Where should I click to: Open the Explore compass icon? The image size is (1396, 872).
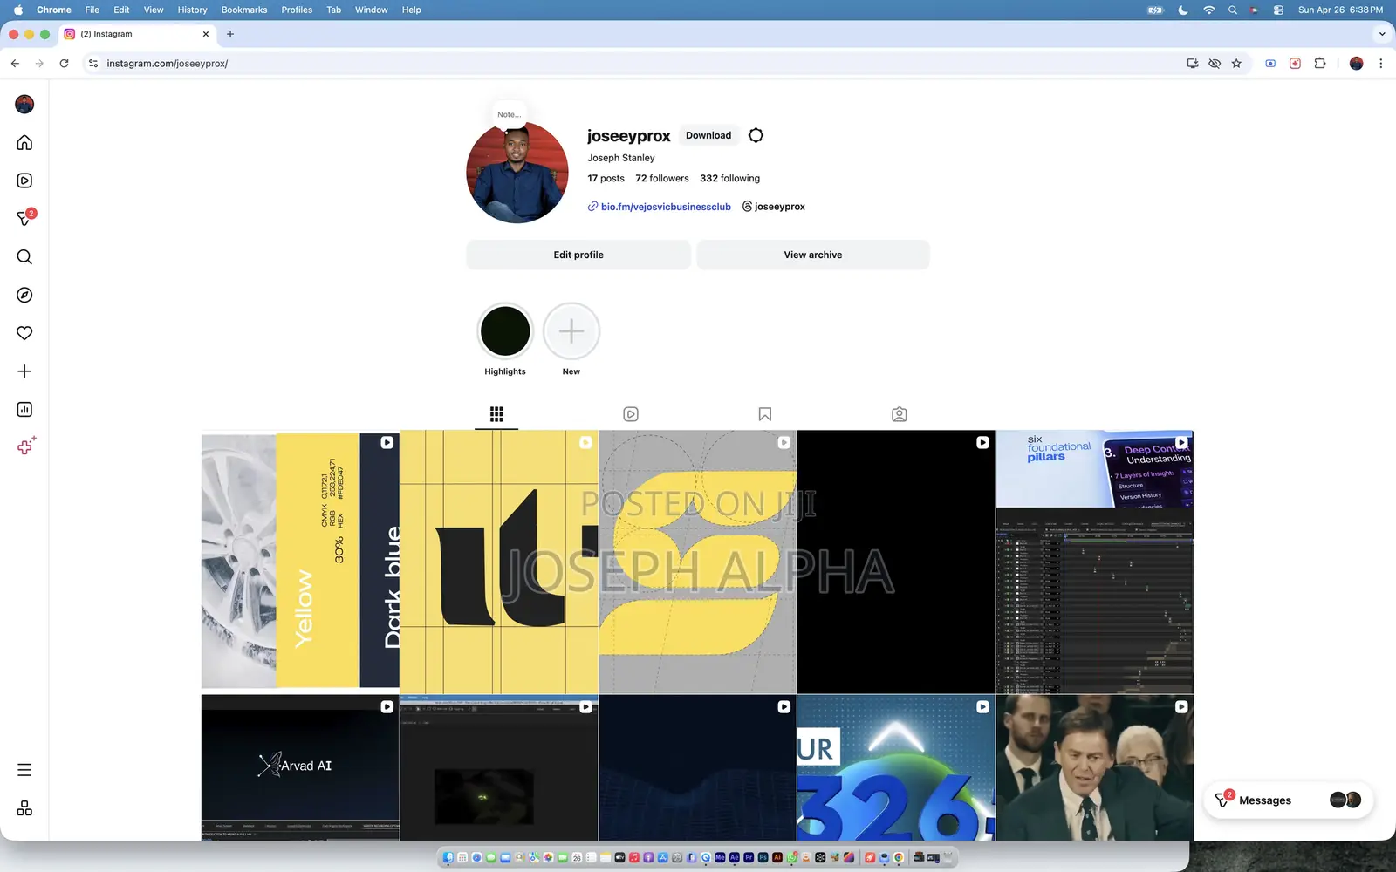(x=24, y=295)
